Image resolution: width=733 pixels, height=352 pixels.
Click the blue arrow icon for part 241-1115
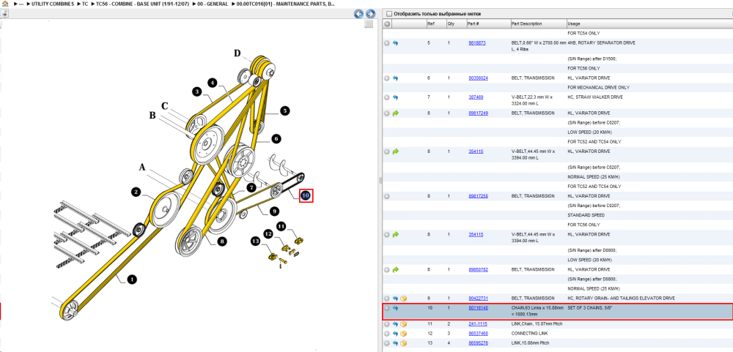[x=396, y=324]
